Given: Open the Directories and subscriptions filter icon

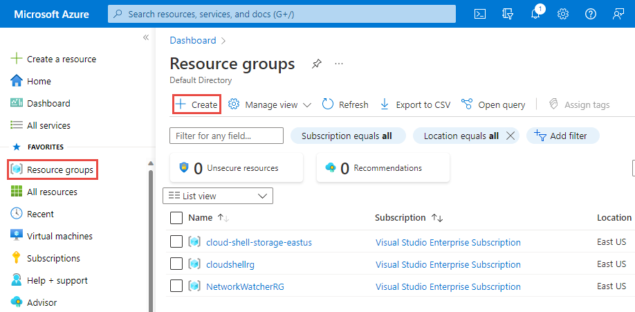Looking at the screenshot, I should point(508,14).
